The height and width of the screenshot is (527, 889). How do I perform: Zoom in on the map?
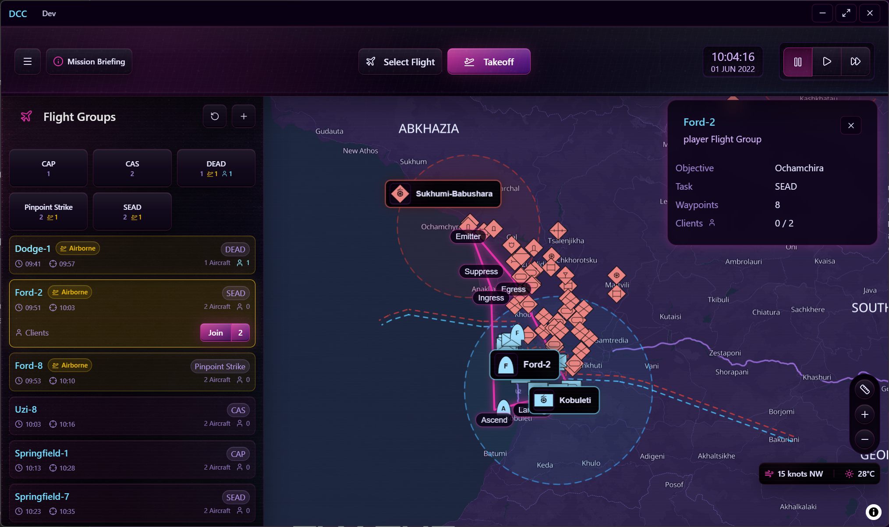click(x=864, y=414)
